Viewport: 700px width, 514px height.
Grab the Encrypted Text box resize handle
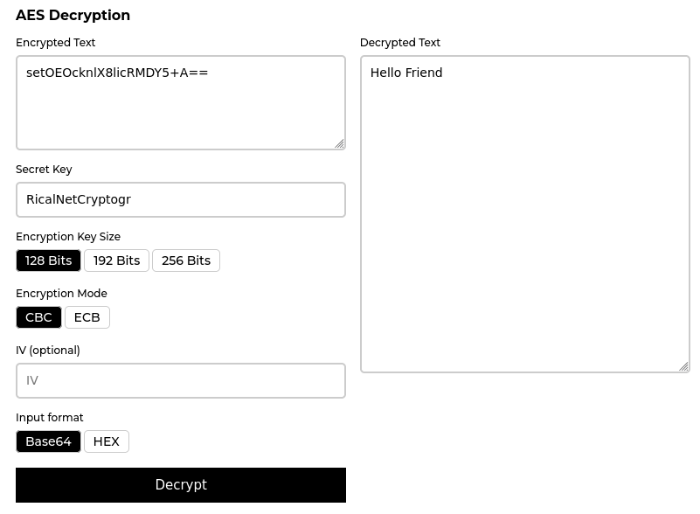[x=339, y=143]
